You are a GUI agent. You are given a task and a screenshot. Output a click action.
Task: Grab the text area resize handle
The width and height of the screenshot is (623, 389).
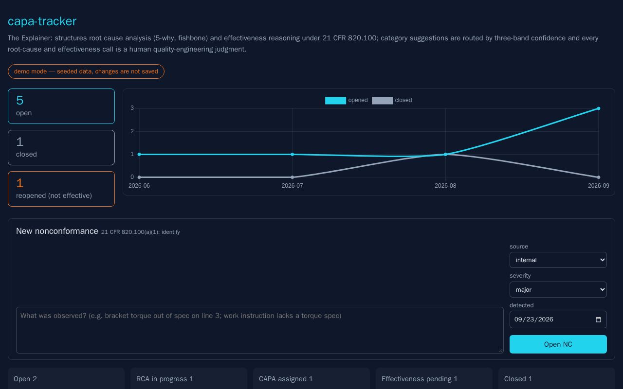[x=500, y=350]
